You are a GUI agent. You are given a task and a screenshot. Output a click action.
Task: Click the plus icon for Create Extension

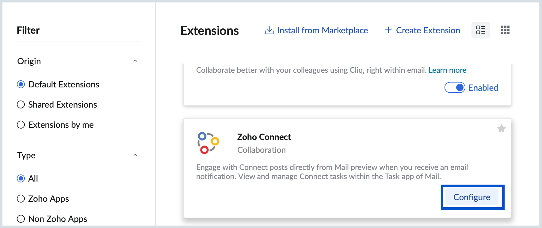(x=388, y=30)
